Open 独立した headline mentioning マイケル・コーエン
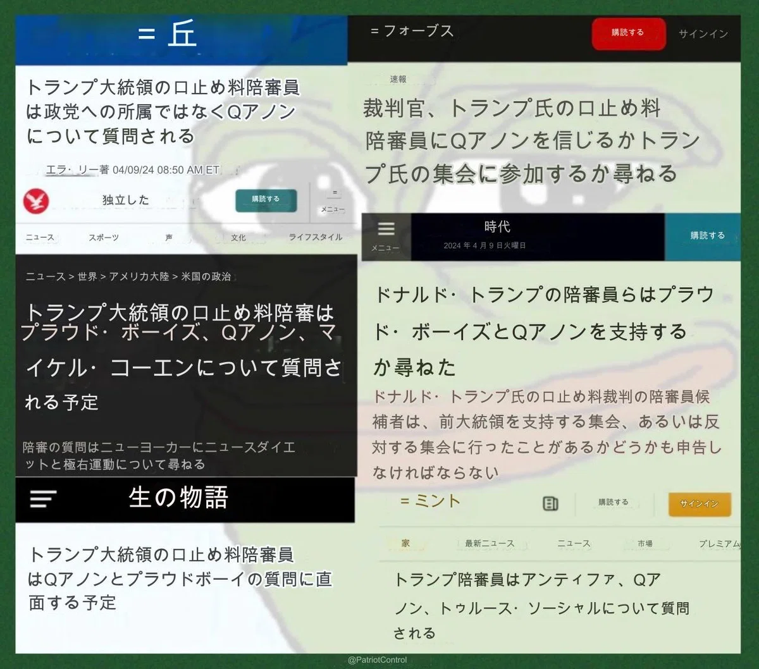The image size is (759, 669). point(181,357)
